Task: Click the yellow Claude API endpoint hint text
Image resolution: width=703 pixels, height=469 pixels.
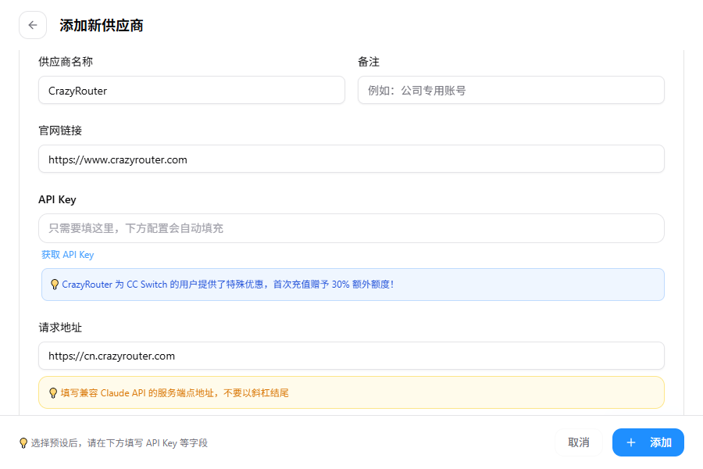Action: 174,393
